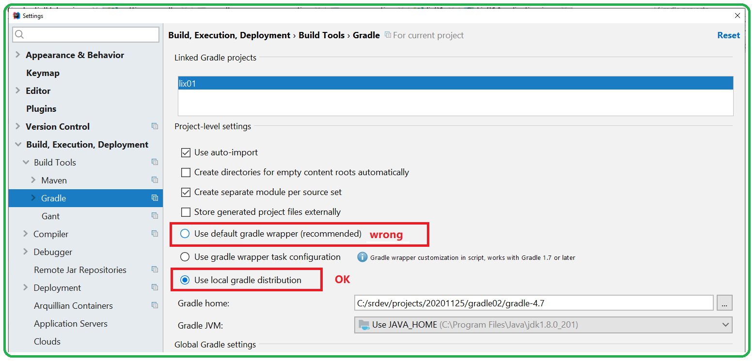754x361 pixels.
Task: Click the IntelliJ icon in Settings title bar
Action: pos(16,16)
